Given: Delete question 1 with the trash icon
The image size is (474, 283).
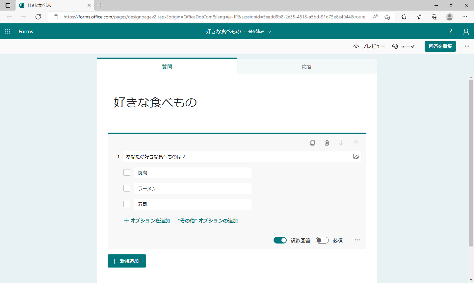Looking at the screenshot, I should (327, 143).
